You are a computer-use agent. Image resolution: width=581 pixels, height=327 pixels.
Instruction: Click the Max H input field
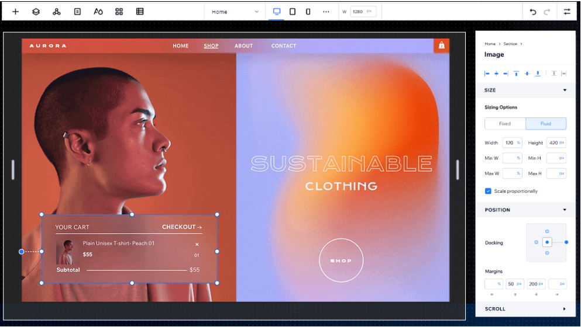click(x=556, y=173)
